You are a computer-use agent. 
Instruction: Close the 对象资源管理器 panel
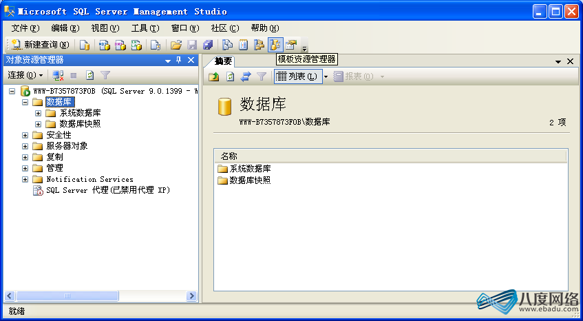191,60
